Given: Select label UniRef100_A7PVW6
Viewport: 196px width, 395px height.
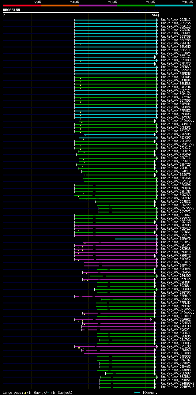Looking at the screenshot, I should (x=176, y=225).
